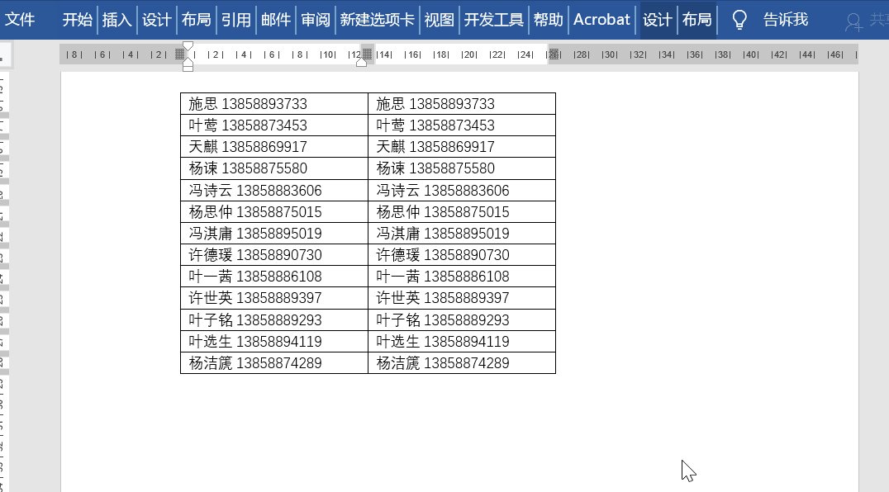Image resolution: width=889 pixels, height=492 pixels.
Task: Open the 引用 ribbon tab
Action: tap(236, 20)
